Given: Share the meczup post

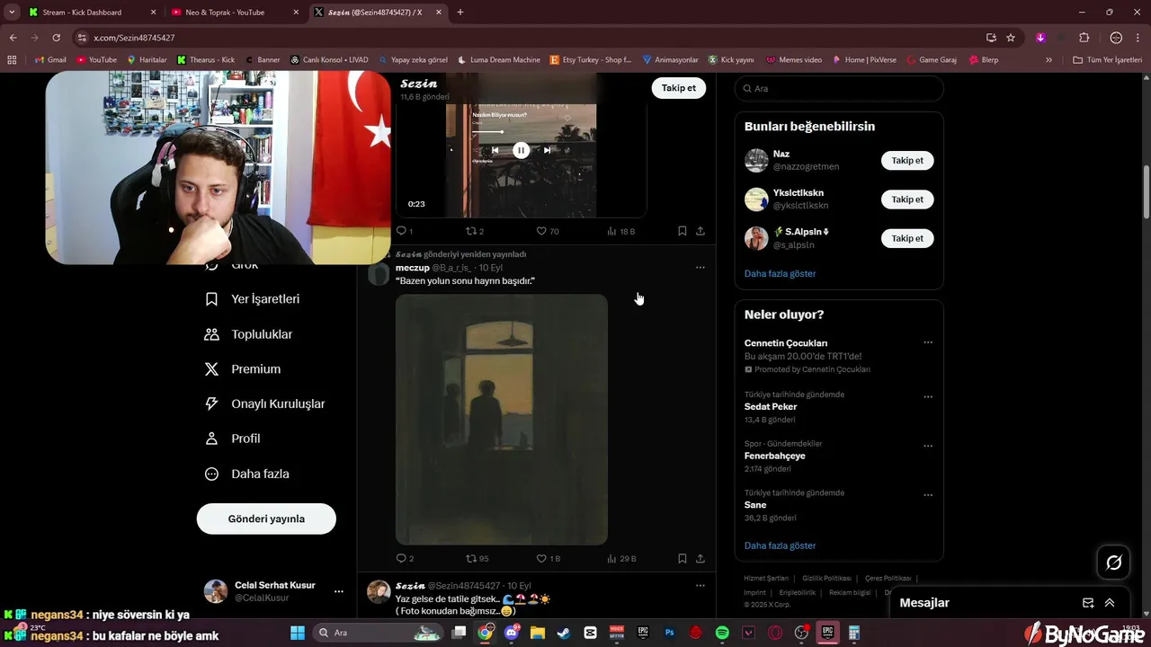Looking at the screenshot, I should point(700,558).
